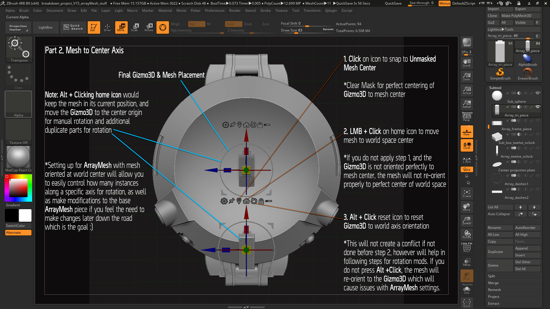The height and width of the screenshot is (309, 550).
Task: Toggle Persp perspective view
Action: click(467, 117)
